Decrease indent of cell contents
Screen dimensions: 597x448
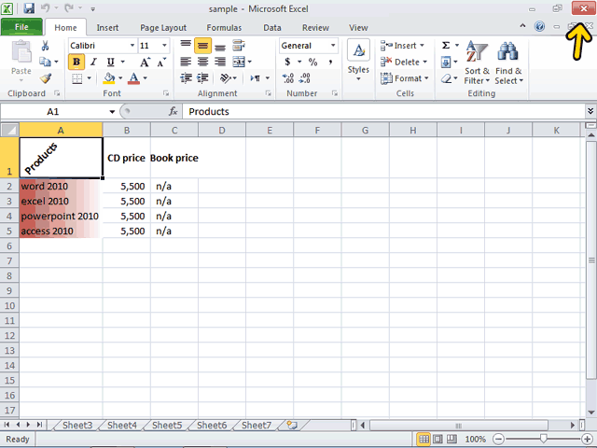click(x=186, y=78)
